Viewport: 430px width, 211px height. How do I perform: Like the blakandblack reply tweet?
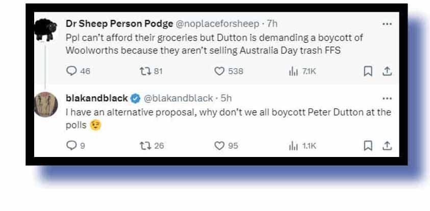coord(219,146)
